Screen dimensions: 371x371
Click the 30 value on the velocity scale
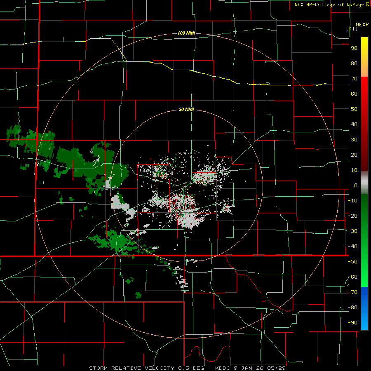click(x=354, y=140)
